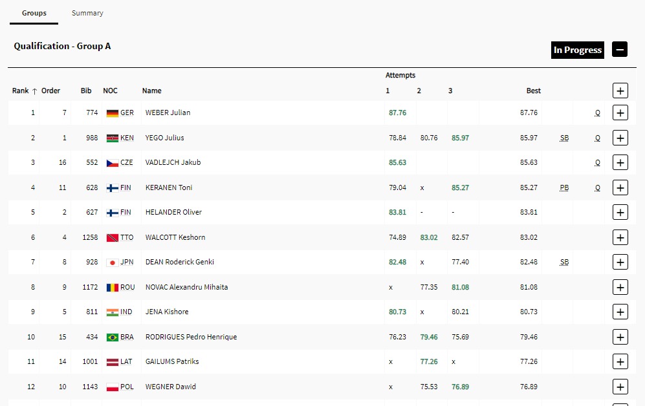Collapse Qualification Group A with minus button
645x406 pixels.
point(619,50)
